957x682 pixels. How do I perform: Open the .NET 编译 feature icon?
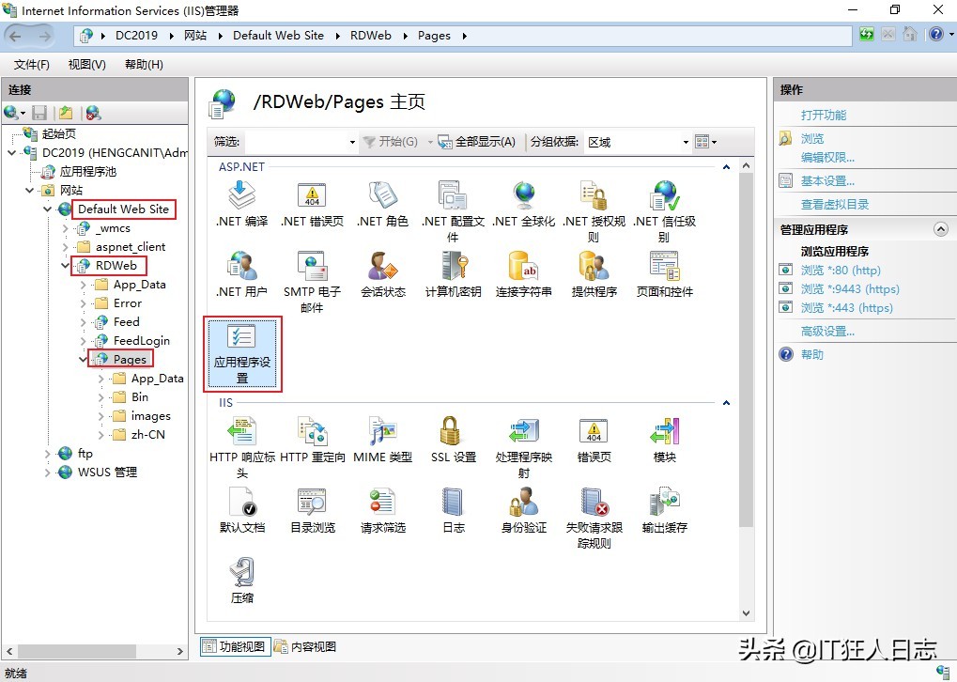coord(241,204)
